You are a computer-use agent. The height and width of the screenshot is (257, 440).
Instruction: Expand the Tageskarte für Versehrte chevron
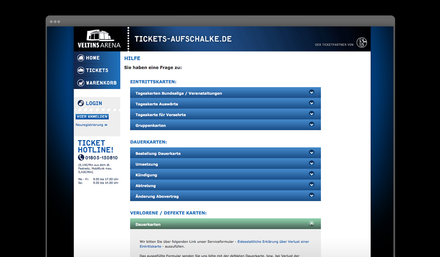[x=311, y=113]
